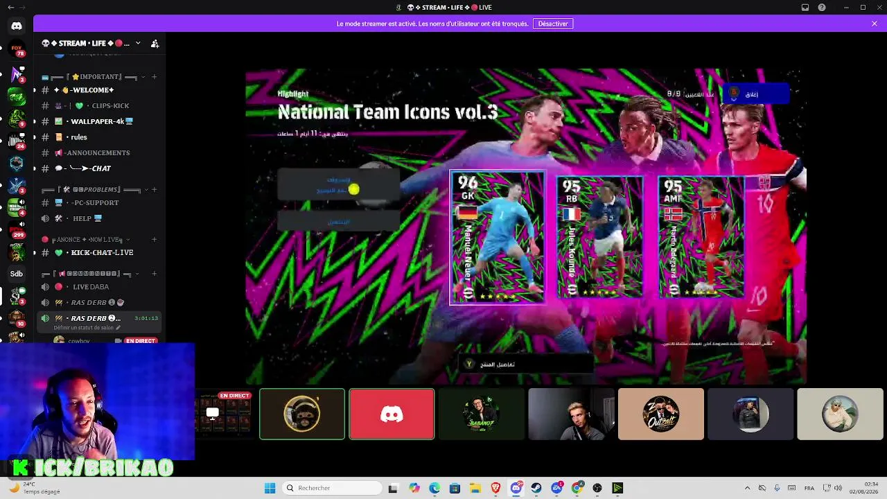Click the Martin Ødegaard 95 AMF card

click(x=701, y=237)
